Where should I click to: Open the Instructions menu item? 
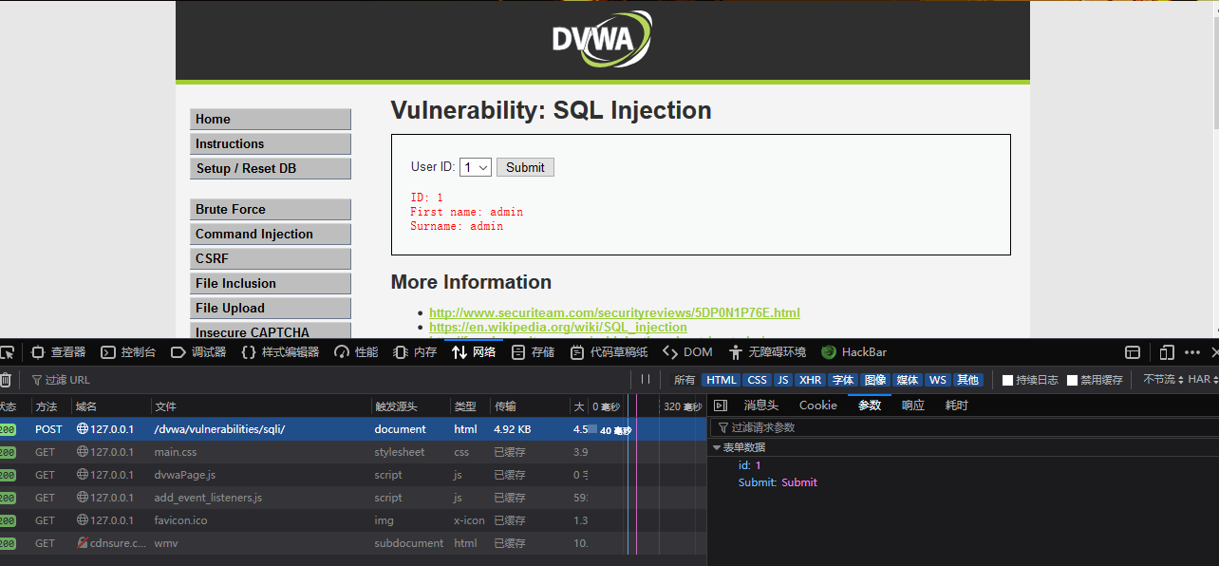click(271, 143)
